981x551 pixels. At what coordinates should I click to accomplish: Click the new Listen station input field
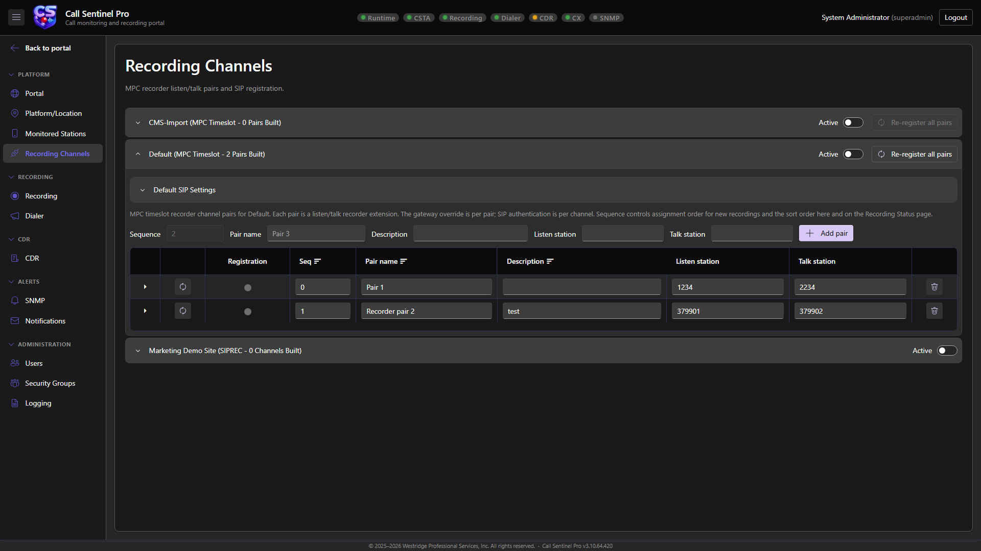tap(623, 233)
